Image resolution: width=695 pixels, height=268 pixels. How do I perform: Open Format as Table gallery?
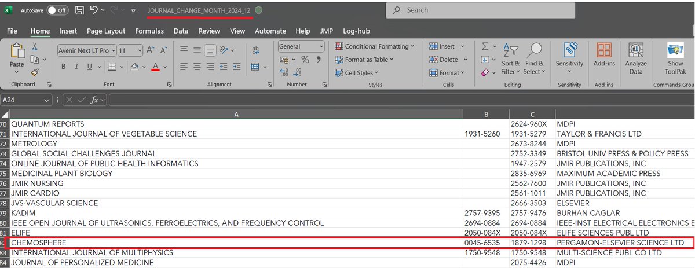tap(365, 60)
